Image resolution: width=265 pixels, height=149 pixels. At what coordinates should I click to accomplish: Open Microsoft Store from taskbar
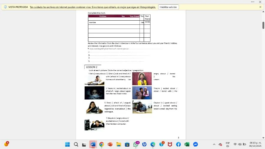pos(127,145)
